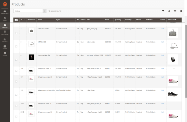Click the Orbitvu SUN black shoe preview for nike_shoes
The image size is (187, 122).
tap(173, 94)
